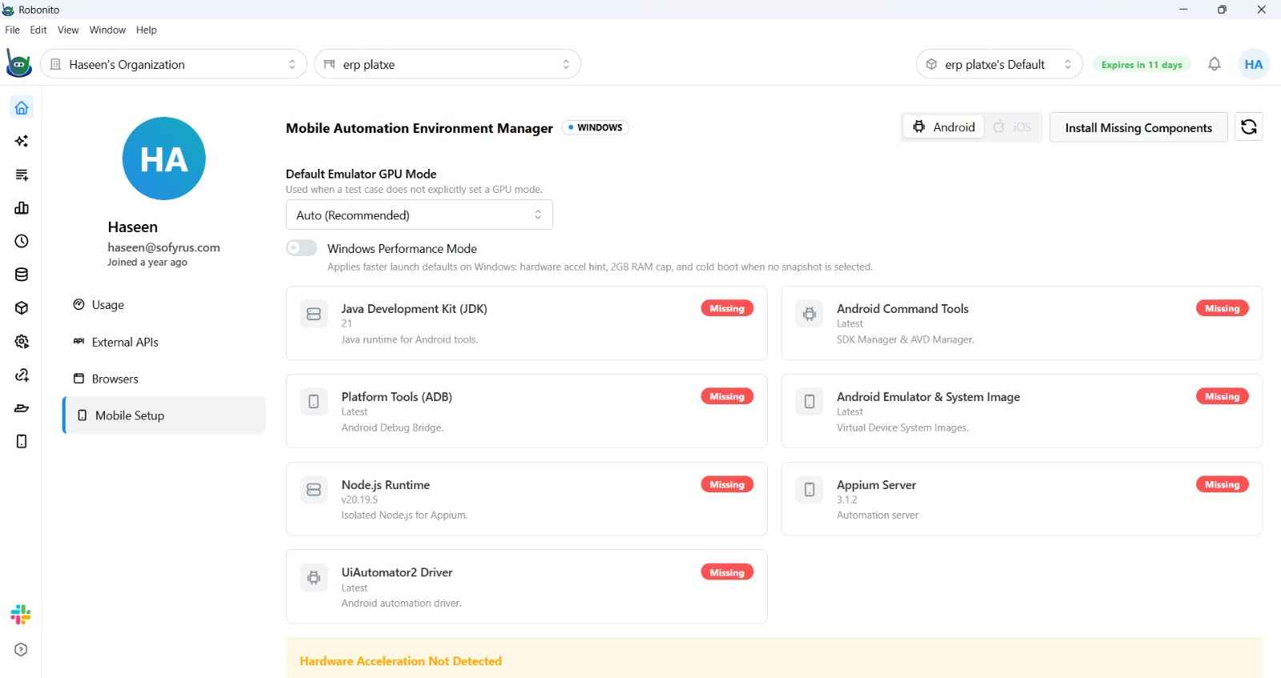Select the iOS platform toggle
Screen dimensions: 1281x678
click(1013, 127)
